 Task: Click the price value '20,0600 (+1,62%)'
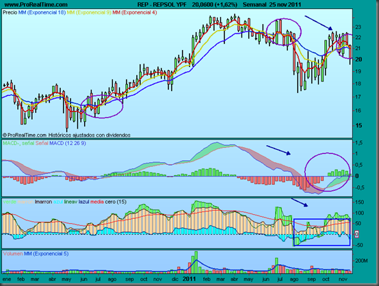tap(215, 4)
